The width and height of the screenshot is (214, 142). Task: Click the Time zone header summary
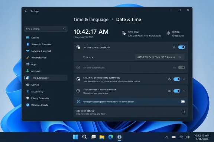(142, 34)
